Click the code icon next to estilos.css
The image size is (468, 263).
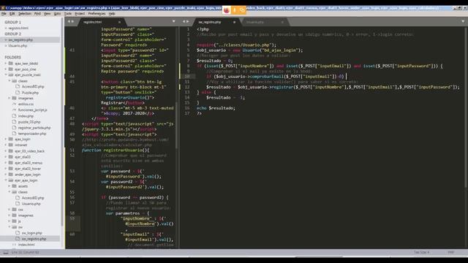[14, 104]
